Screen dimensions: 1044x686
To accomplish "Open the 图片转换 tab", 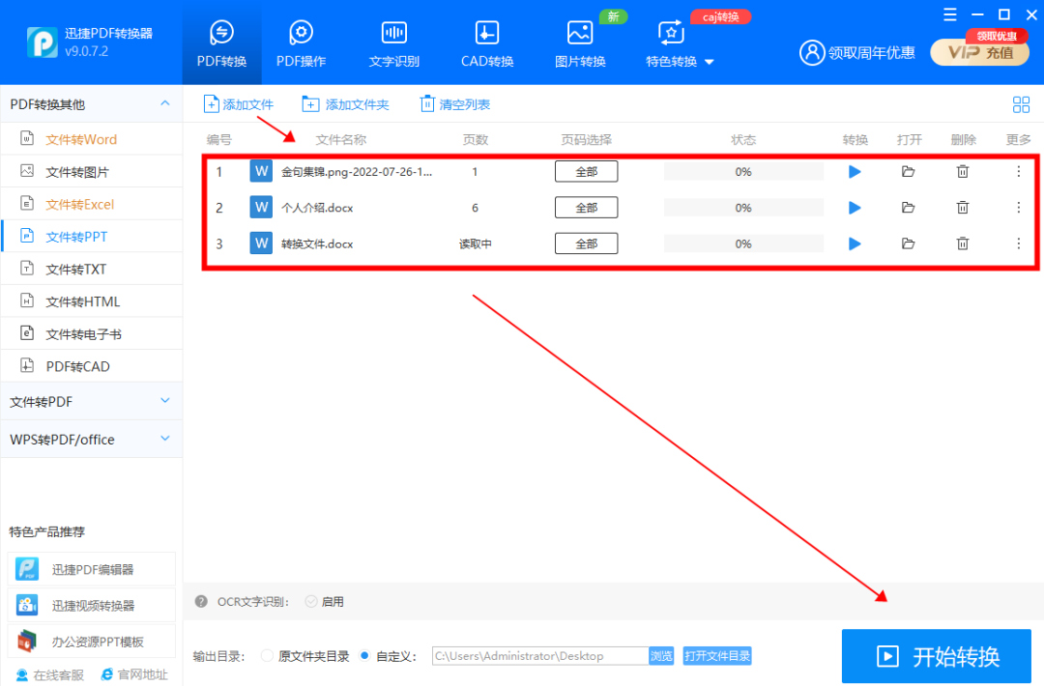I will 580,43.
